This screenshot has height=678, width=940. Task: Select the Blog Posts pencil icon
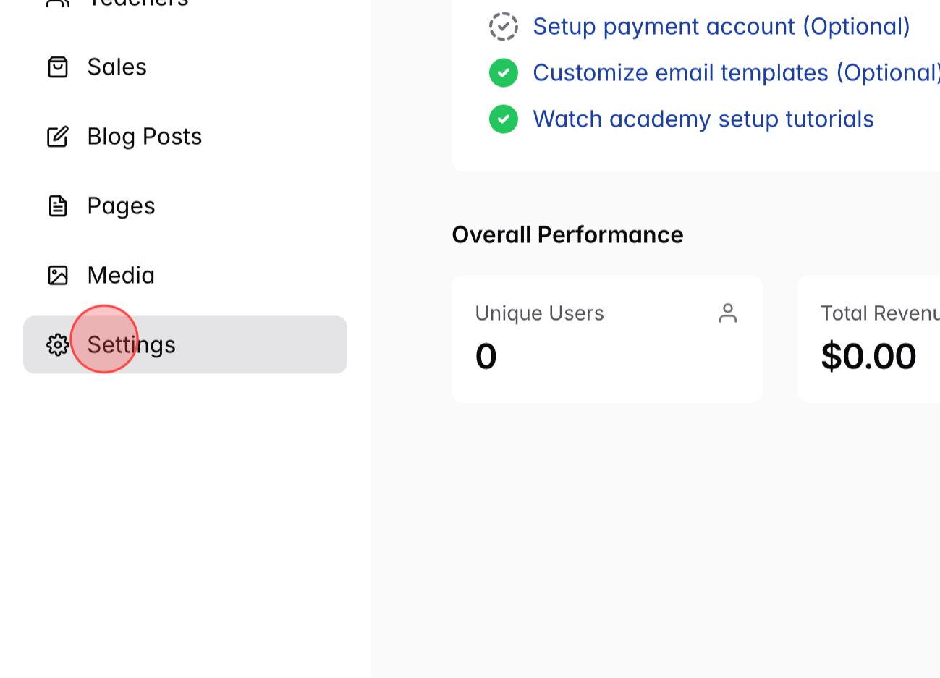(59, 136)
